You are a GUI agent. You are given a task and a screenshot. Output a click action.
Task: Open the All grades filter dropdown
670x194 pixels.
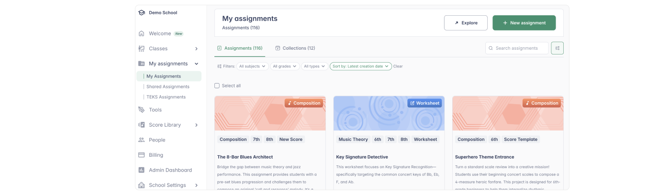pos(285,66)
